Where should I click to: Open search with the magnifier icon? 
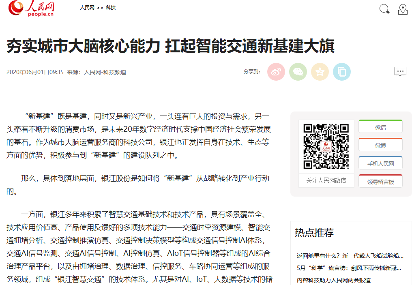pyautogui.click(x=384, y=9)
